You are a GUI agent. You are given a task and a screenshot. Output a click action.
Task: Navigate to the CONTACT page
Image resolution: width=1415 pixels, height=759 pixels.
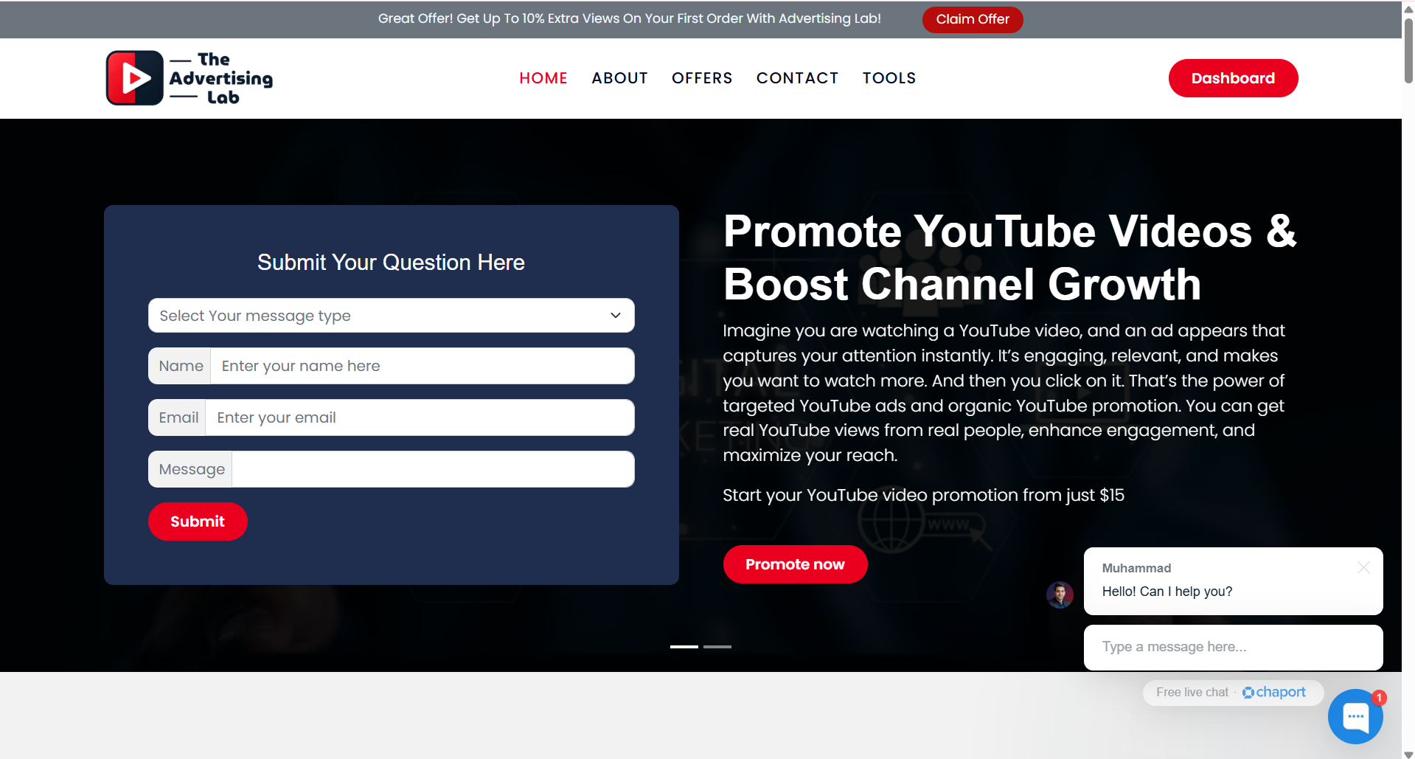pos(797,78)
